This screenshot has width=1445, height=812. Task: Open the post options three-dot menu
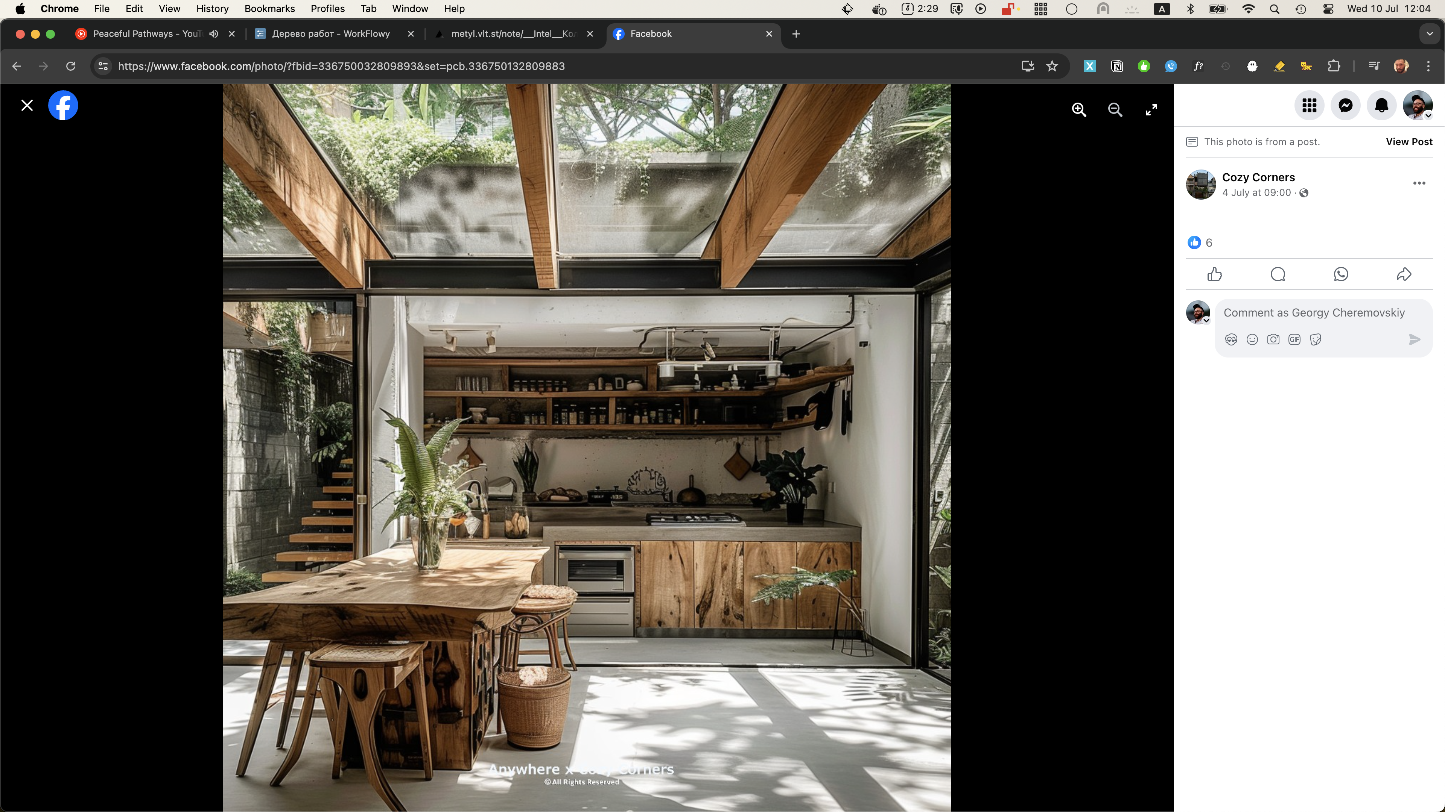pos(1419,183)
